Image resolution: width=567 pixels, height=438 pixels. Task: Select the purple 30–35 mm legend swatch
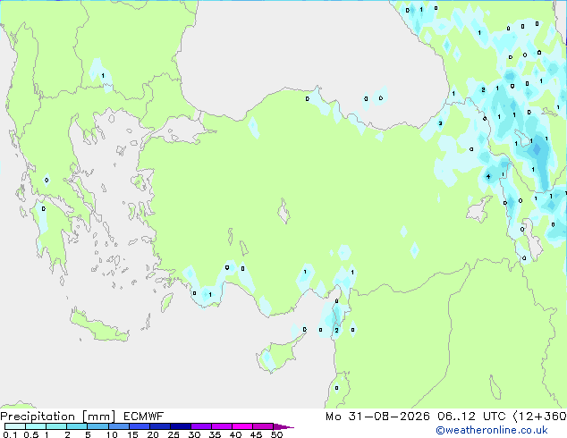[201, 426]
